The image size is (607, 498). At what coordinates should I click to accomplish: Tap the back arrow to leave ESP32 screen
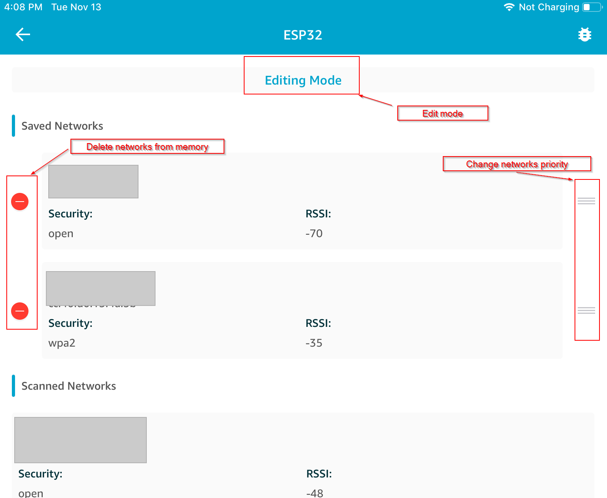click(23, 34)
